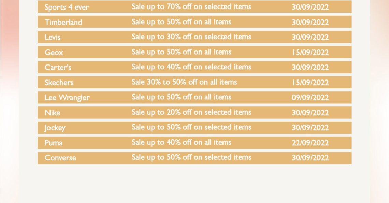
Task: Select the Levis brand name
Action: point(53,37)
